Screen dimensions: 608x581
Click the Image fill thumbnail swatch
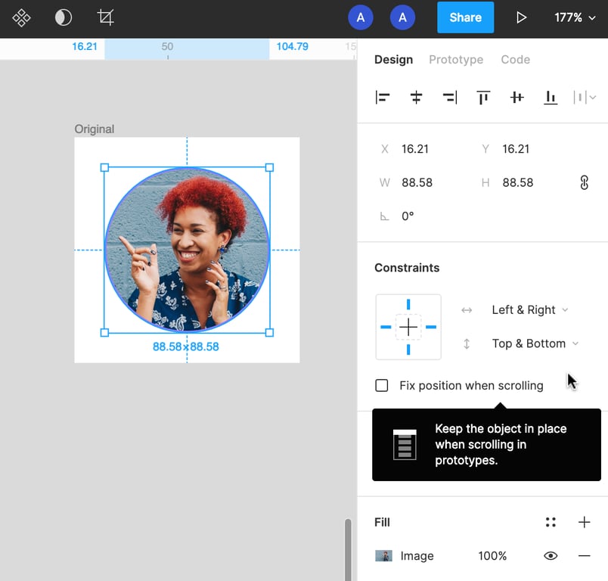[x=384, y=556]
